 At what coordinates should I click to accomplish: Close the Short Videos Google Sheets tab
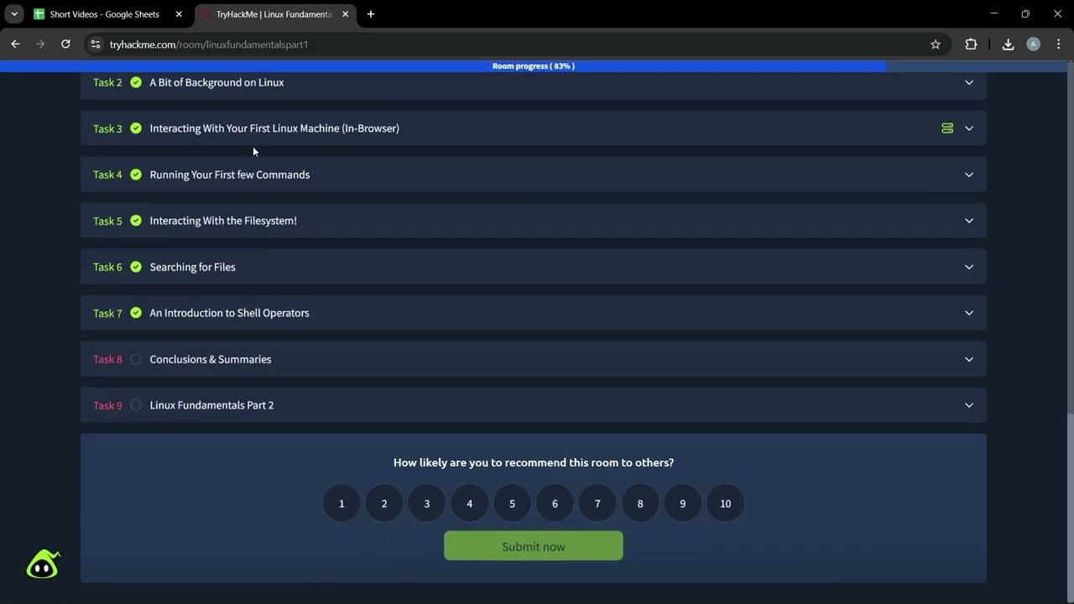tap(179, 14)
